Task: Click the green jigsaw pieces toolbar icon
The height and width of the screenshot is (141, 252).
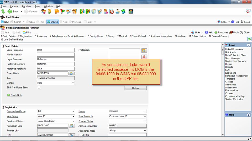Action: (x=123, y=11)
